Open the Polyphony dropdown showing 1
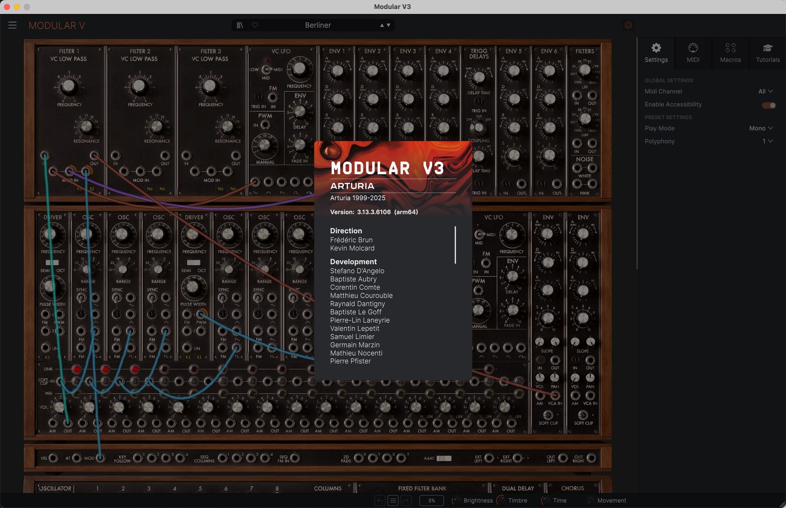 click(x=768, y=141)
